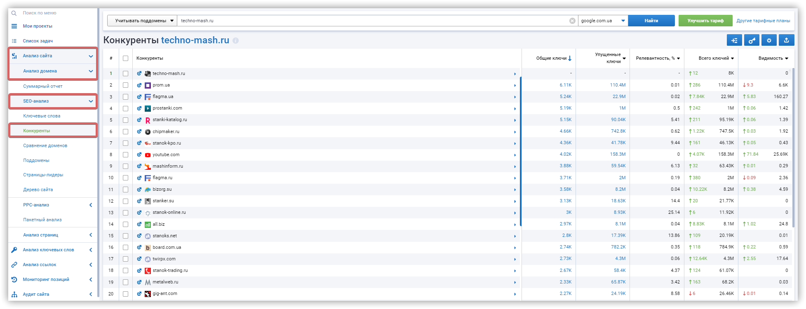Clear the domain search field with the X icon

click(x=572, y=21)
